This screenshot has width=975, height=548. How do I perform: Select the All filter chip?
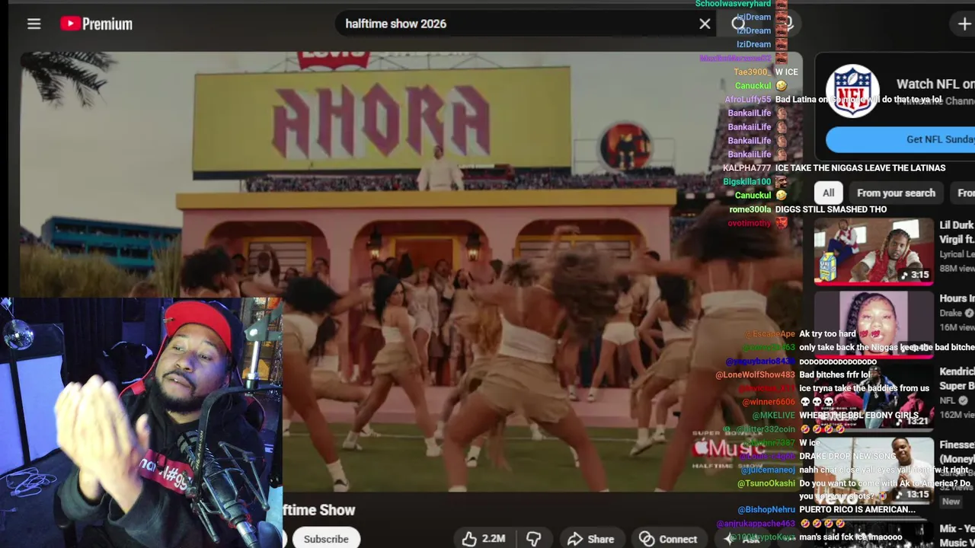click(828, 193)
